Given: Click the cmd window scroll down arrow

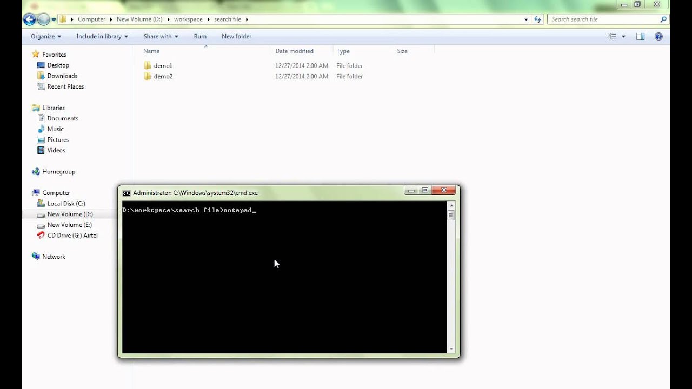Looking at the screenshot, I should pos(451,349).
